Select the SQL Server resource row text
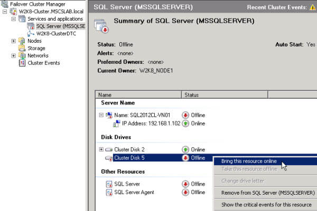Screen dimensions: 317x211 pyautogui.click(x=127, y=184)
